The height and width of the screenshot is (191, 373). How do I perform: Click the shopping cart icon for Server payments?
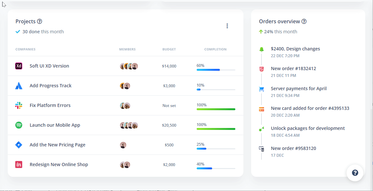(261, 89)
